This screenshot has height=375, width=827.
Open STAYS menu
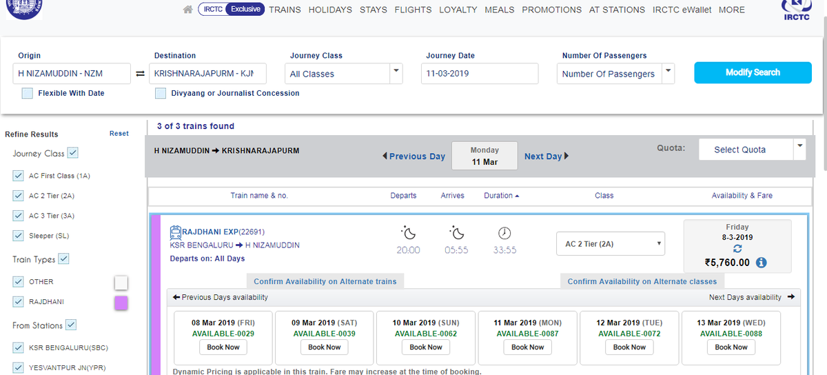[x=374, y=10]
